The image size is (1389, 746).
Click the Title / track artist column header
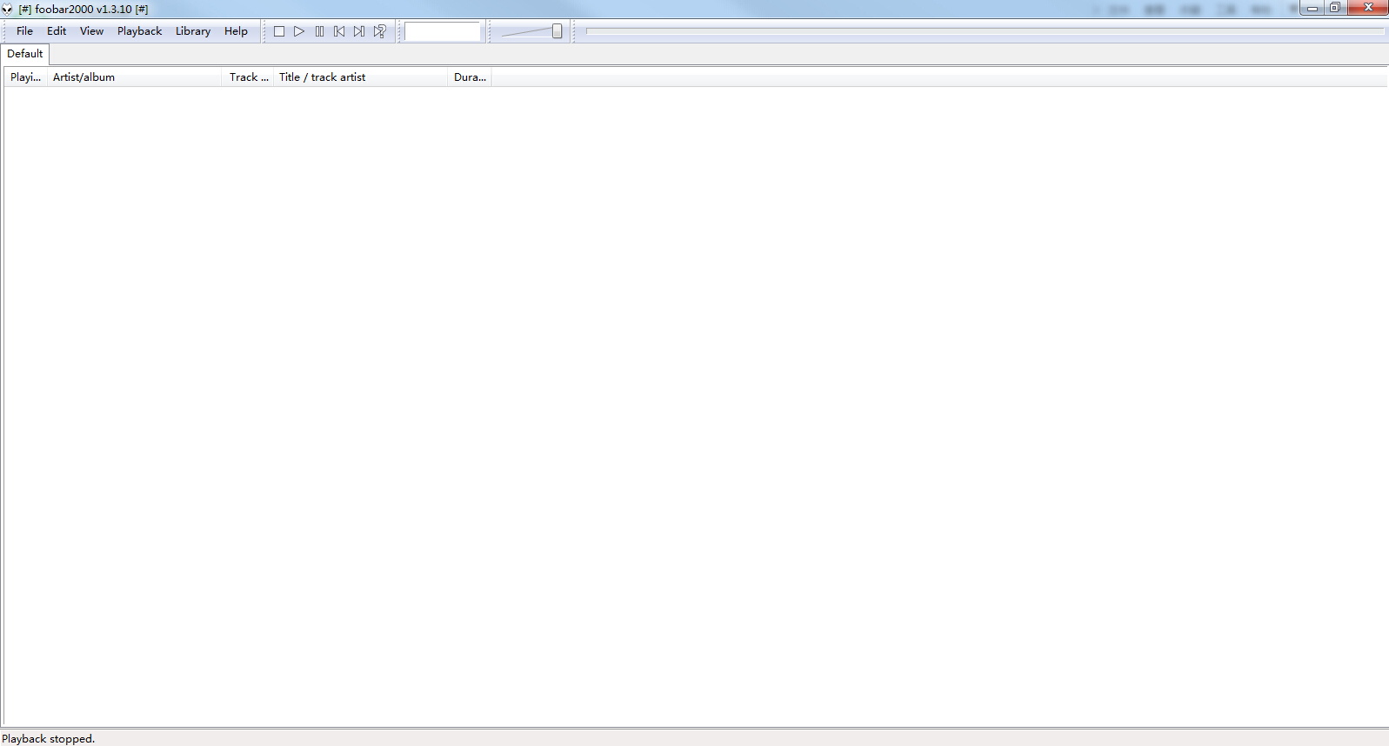(x=361, y=77)
